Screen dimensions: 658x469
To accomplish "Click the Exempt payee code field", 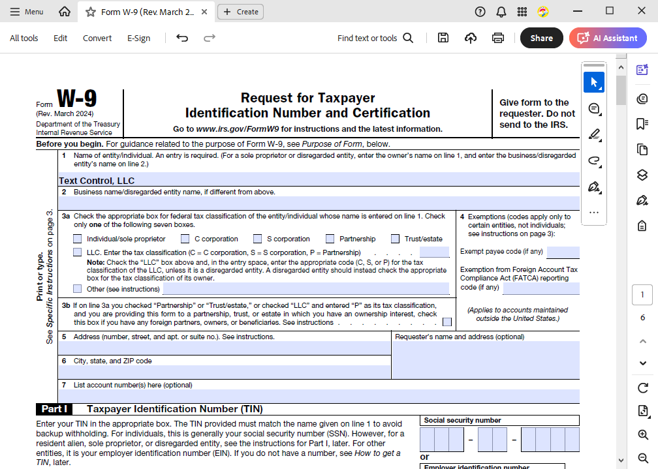I will (x=563, y=252).
